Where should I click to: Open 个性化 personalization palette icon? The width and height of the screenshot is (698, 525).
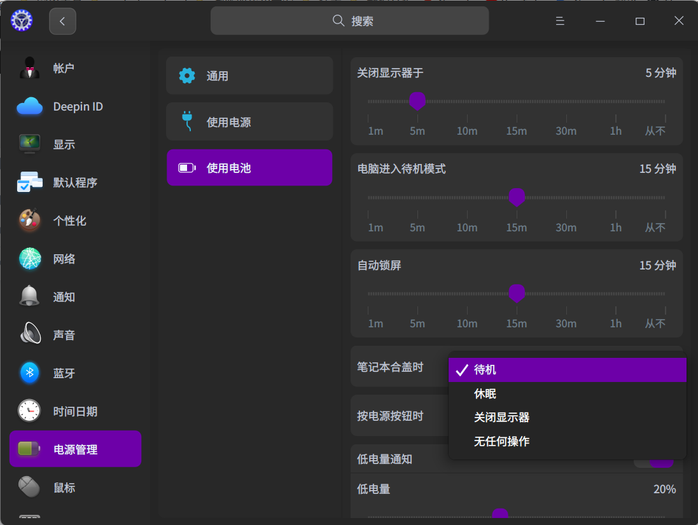tap(29, 221)
